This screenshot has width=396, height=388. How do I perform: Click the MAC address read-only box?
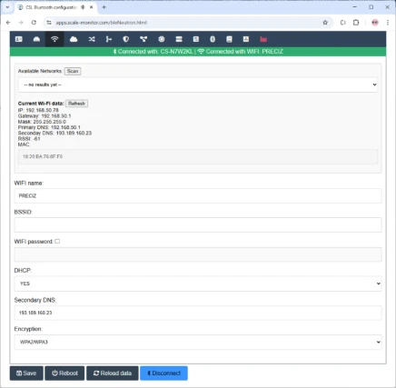(x=198, y=156)
